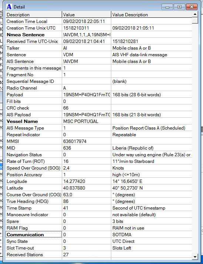Maximize the Detail window
Screen dimensions: 203x264
[179, 7]
